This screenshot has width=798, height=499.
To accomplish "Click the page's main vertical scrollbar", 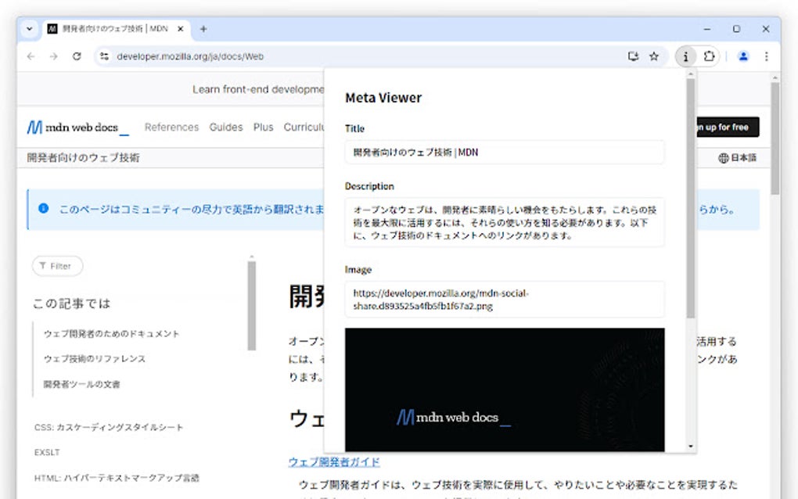I will (x=775, y=138).
